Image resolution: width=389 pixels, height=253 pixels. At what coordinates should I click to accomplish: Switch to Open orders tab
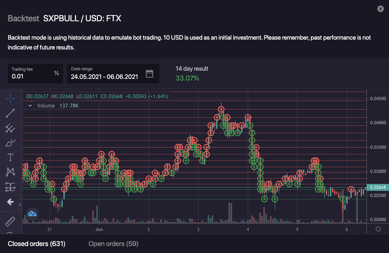coord(113,244)
